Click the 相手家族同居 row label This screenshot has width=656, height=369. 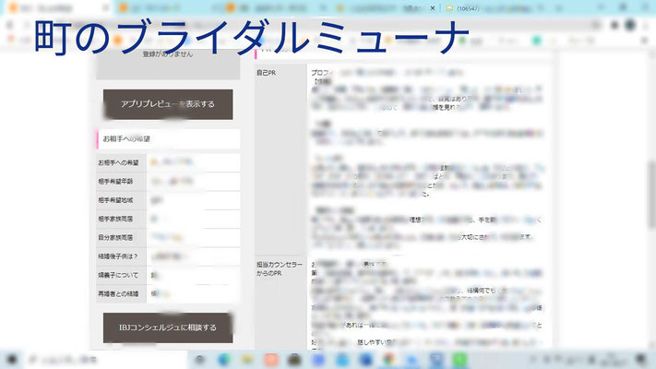115,219
